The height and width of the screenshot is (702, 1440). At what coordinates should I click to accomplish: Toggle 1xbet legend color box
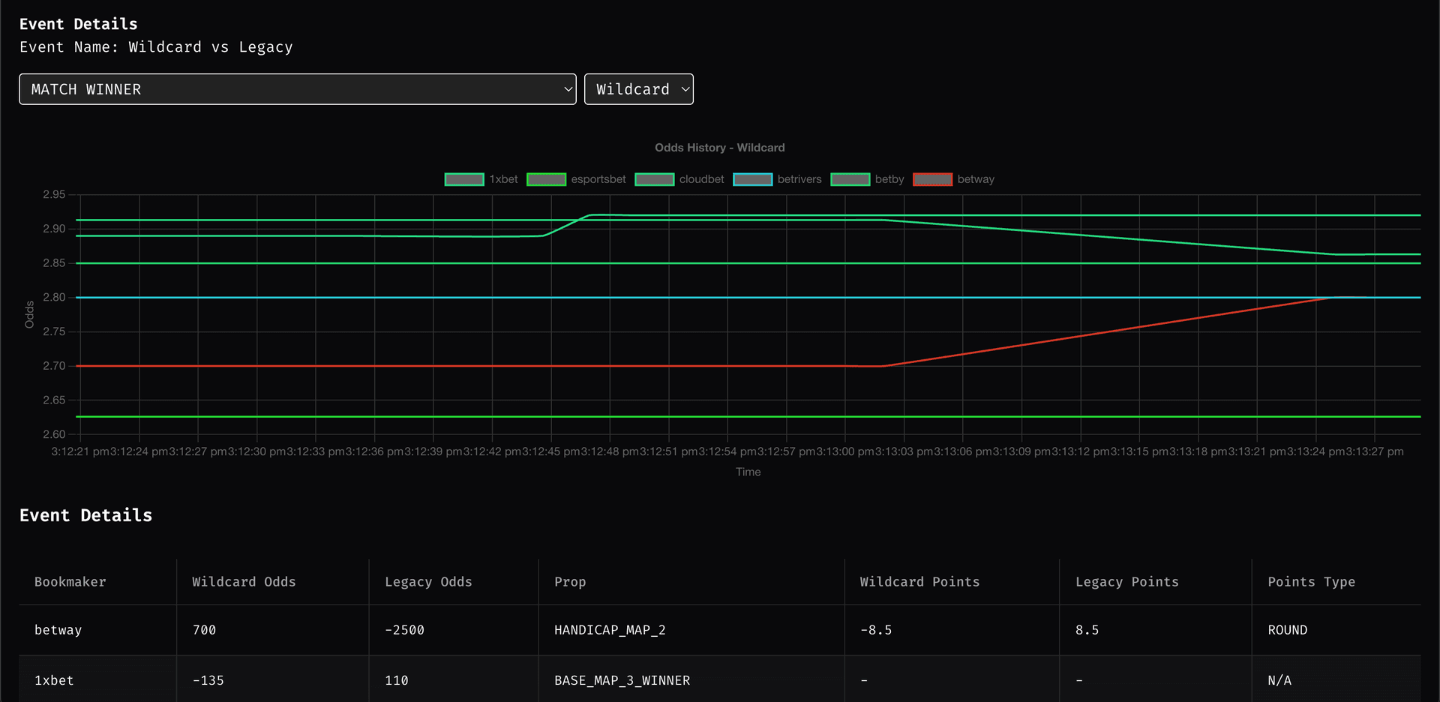point(464,179)
